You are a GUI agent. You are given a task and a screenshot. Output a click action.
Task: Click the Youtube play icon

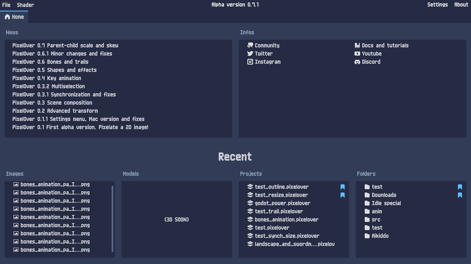point(357,54)
